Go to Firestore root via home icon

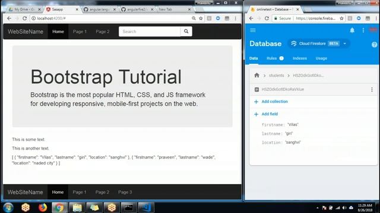pos(256,75)
